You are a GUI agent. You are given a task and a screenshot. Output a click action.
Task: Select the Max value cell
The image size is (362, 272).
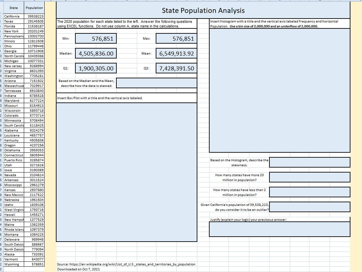[177, 39]
